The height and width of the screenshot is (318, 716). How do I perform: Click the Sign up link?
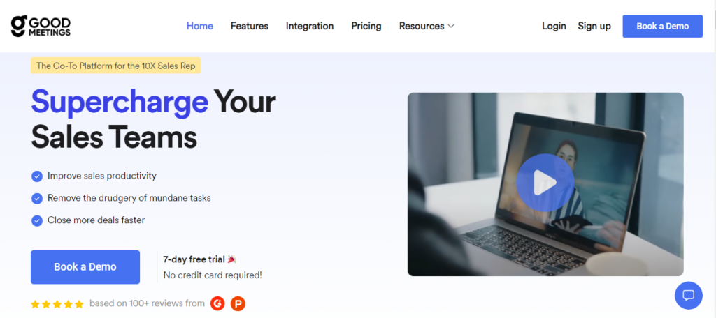[594, 26]
